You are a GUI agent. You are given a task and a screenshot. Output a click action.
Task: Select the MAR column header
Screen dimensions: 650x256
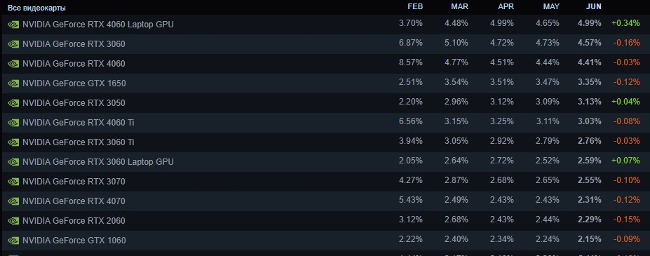(460, 7)
